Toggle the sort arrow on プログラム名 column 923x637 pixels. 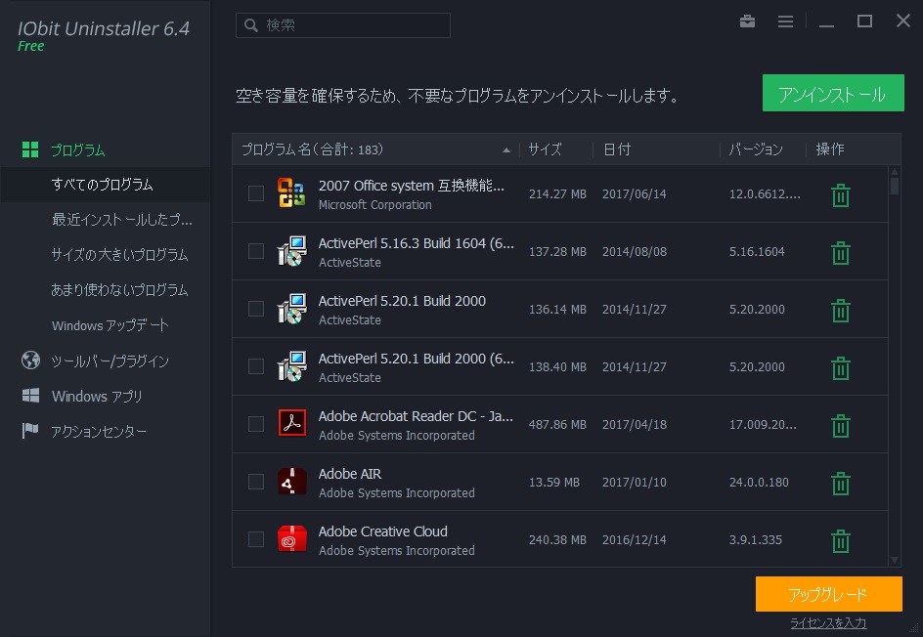tap(506, 149)
